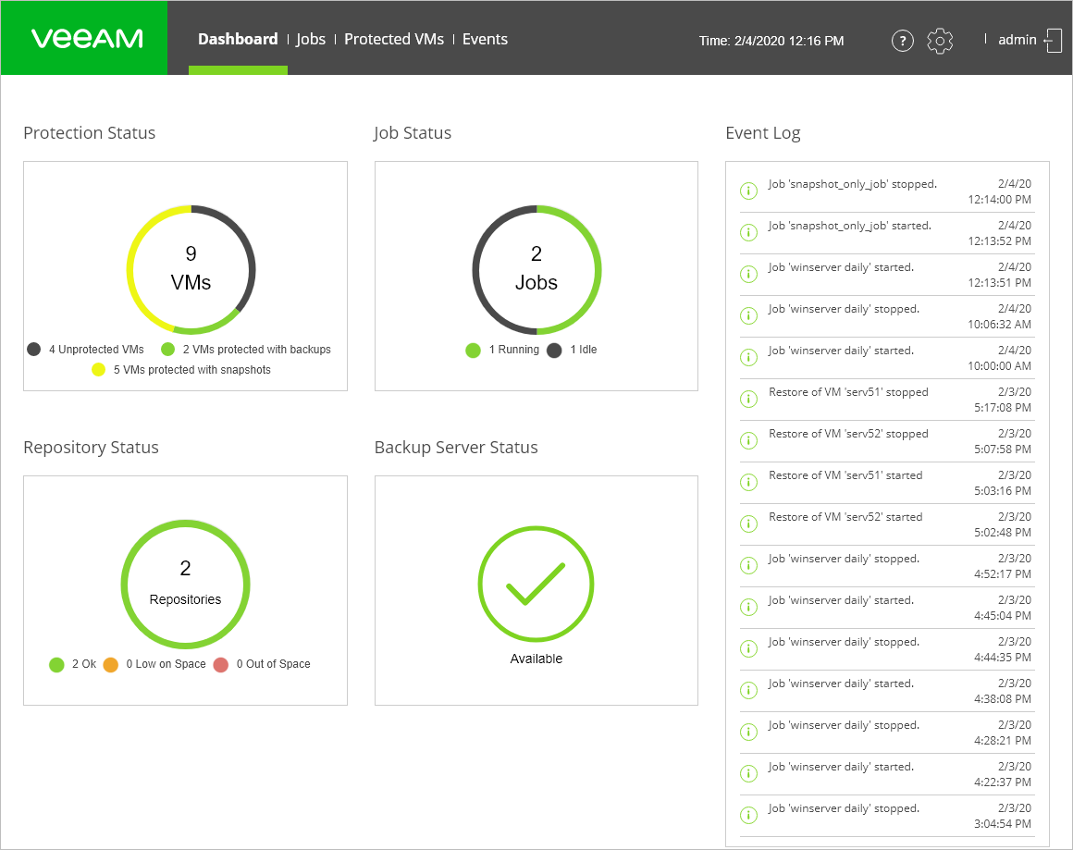Image resolution: width=1073 pixels, height=850 pixels.
Task: Click info icon for 'snapshot_only_job' stopped event
Action: tap(748, 191)
